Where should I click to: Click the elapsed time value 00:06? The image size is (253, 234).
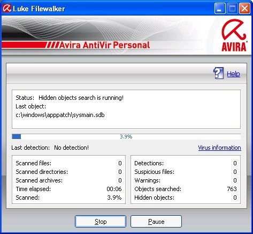(114, 189)
